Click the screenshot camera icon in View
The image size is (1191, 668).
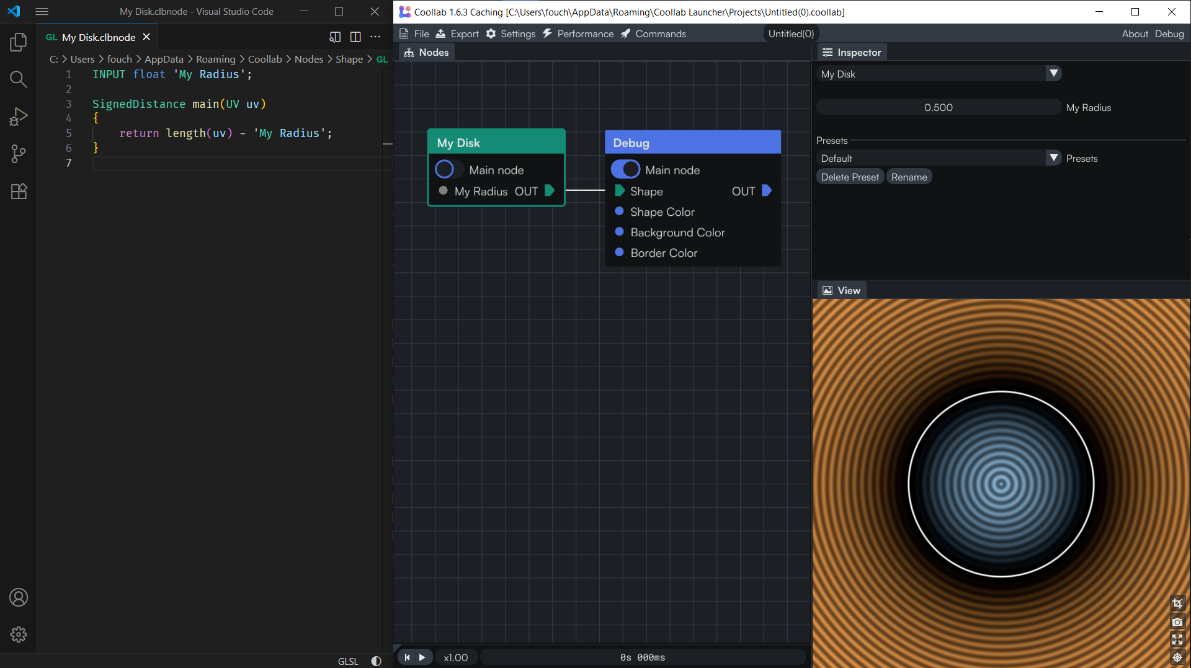[1177, 621]
